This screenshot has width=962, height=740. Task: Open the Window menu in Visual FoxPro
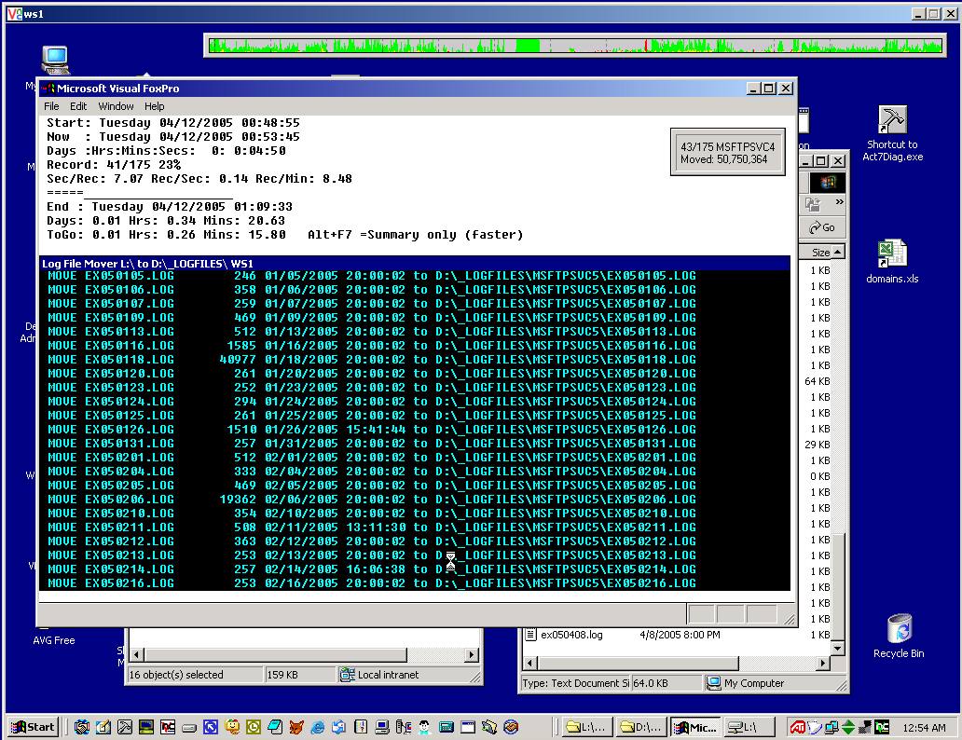coord(116,106)
